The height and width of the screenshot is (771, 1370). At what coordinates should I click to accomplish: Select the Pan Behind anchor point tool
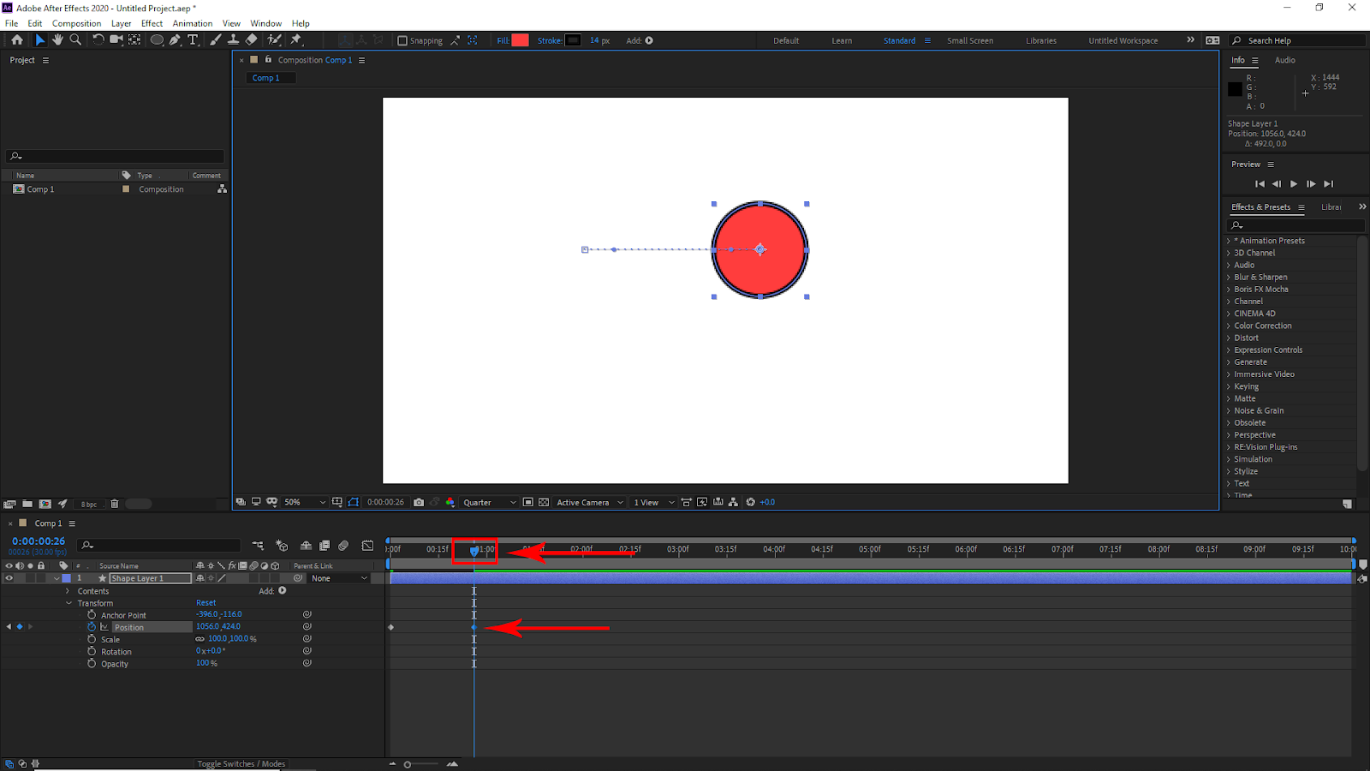coord(134,39)
